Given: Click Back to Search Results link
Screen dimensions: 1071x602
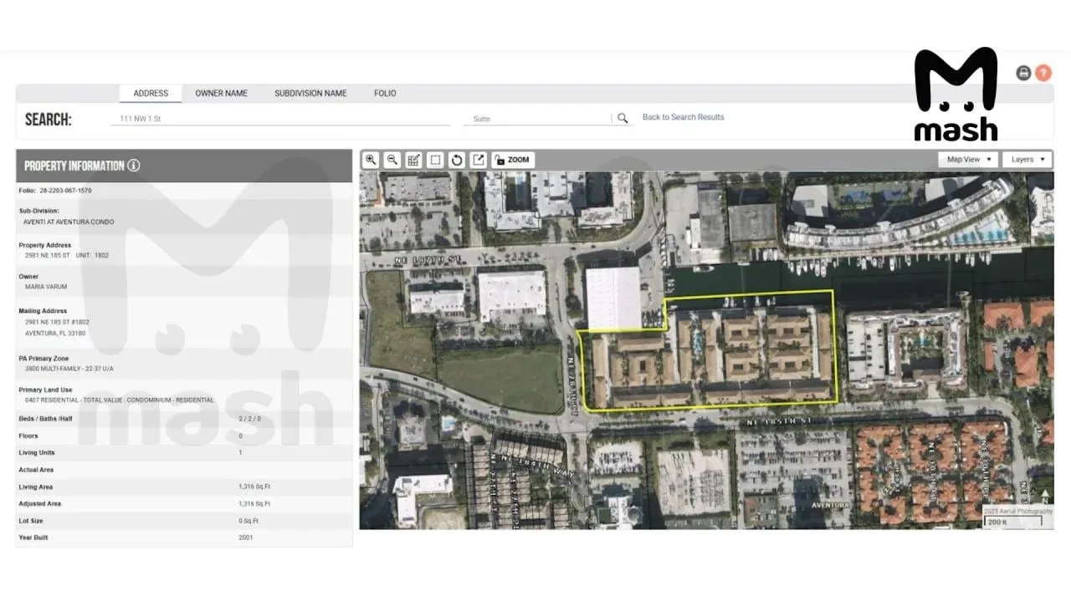Looking at the screenshot, I should pyautogui.click(x=683, y=117).
